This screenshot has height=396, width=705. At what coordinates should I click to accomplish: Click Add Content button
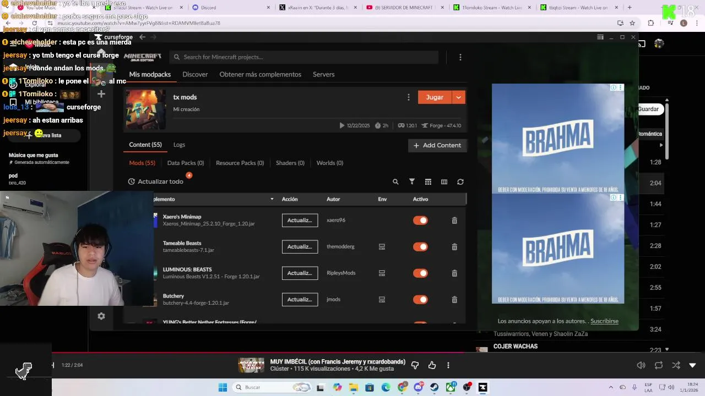tap(437, 145)
